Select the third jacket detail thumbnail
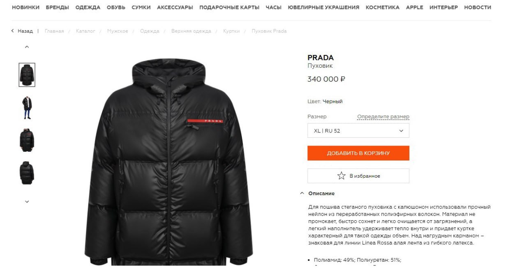526x274 pixels. 27,140
